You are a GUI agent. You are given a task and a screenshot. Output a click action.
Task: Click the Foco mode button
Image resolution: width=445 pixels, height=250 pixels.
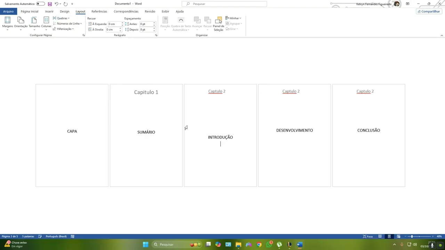368,236
